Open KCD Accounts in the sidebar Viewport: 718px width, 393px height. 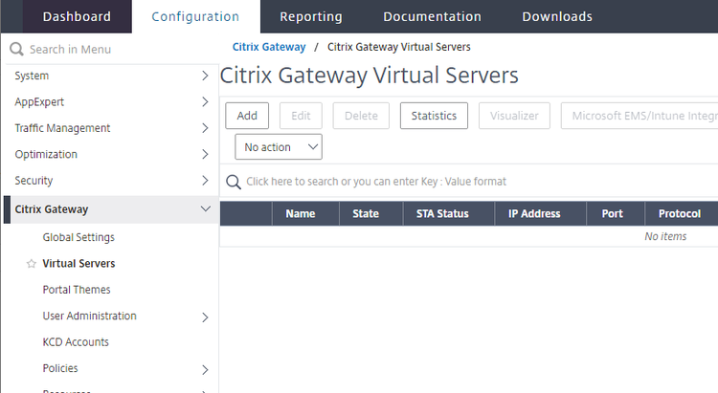(76, 341)
